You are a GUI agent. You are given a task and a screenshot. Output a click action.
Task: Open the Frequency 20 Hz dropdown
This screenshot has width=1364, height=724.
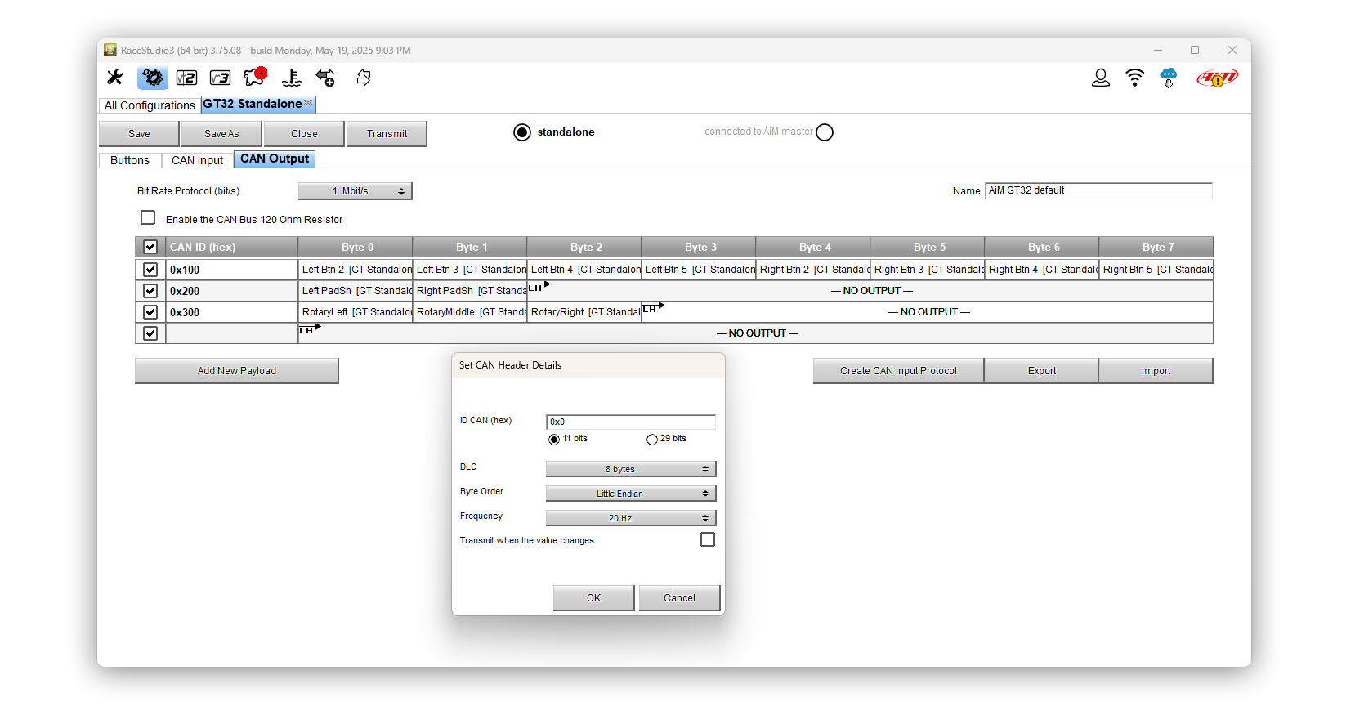tap(631, 518)
